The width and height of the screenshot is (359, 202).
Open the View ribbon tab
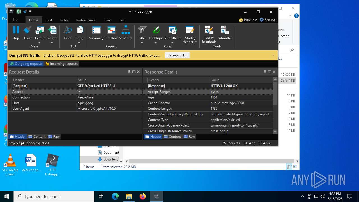coord(107,20)
